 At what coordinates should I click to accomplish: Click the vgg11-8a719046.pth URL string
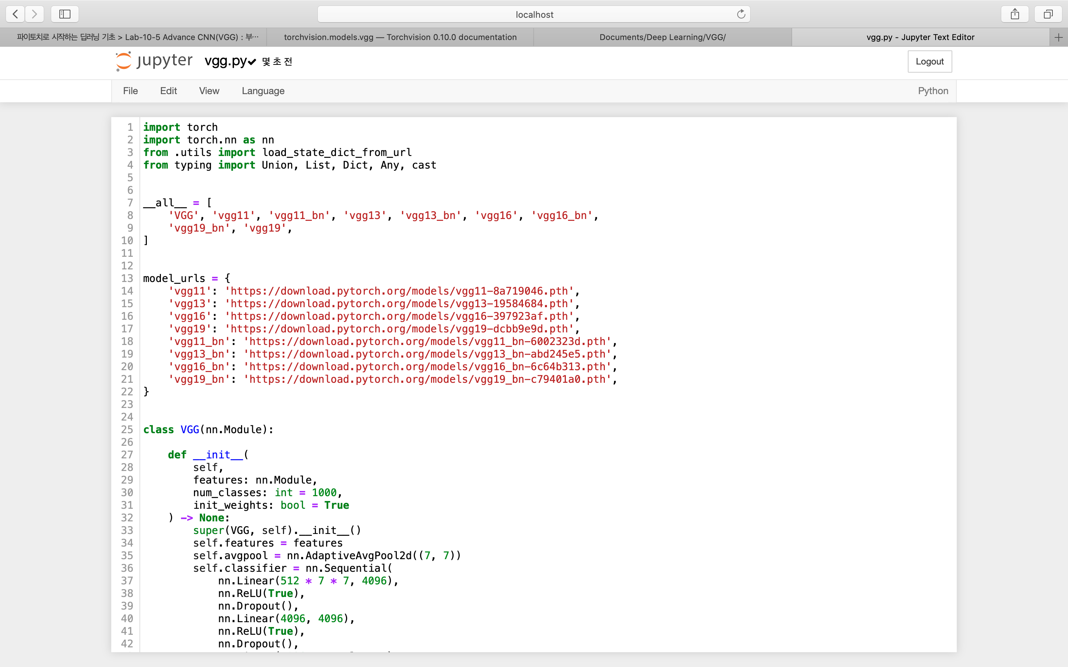(399, 291)
